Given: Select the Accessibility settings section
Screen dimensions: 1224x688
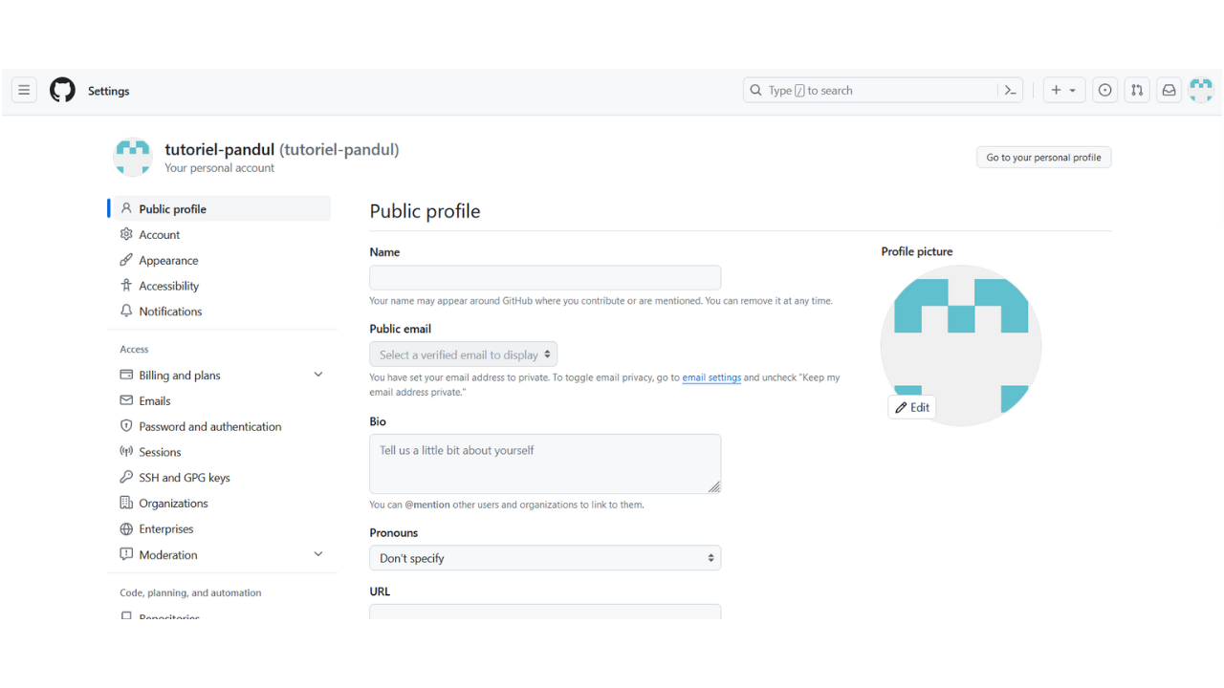Looking at the screenshot, I should [170, 285].
